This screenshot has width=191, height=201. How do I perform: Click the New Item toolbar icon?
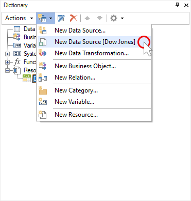[x=42, y=18]
